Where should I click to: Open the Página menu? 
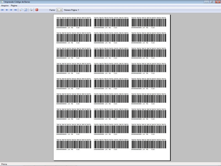tap(14, 6)
